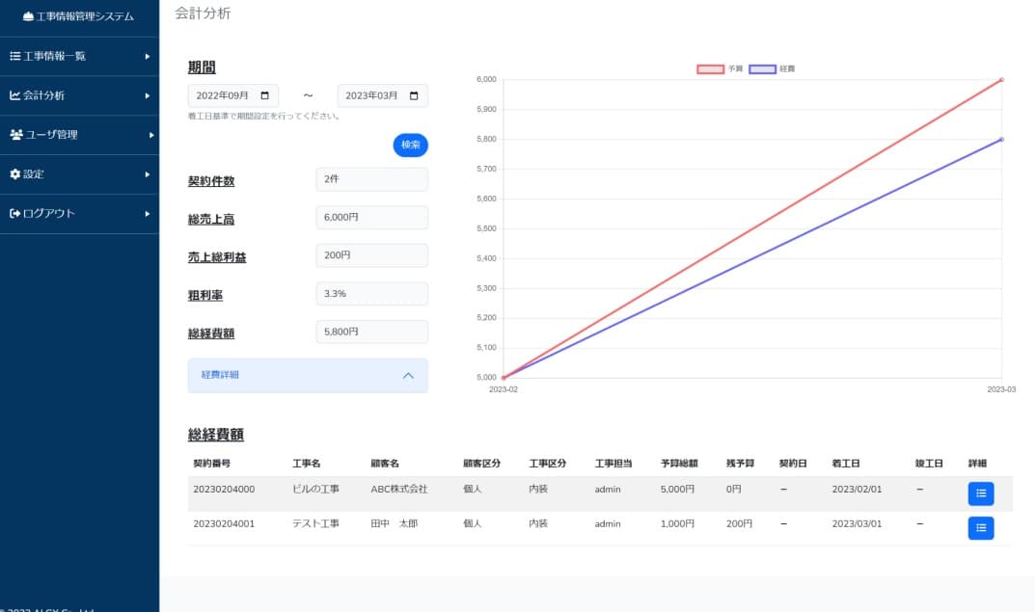This screenshot has height=612, width=1035.
Task: Click the 予算総額 column header
Action: 679,464
